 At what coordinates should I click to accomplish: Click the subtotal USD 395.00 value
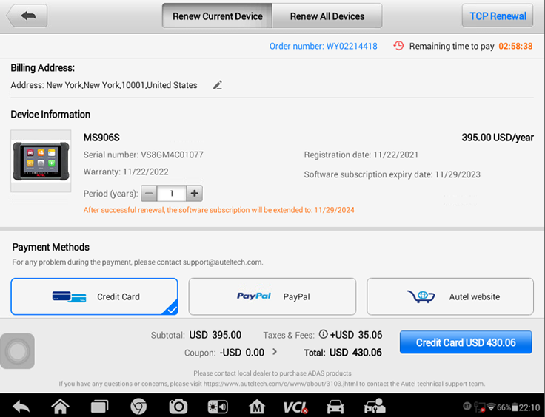click(215, 335)
